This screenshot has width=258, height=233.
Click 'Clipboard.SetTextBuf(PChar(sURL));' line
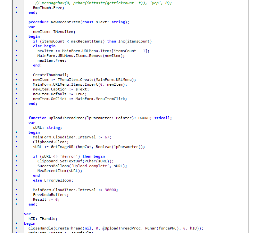[x=75, y=161]
